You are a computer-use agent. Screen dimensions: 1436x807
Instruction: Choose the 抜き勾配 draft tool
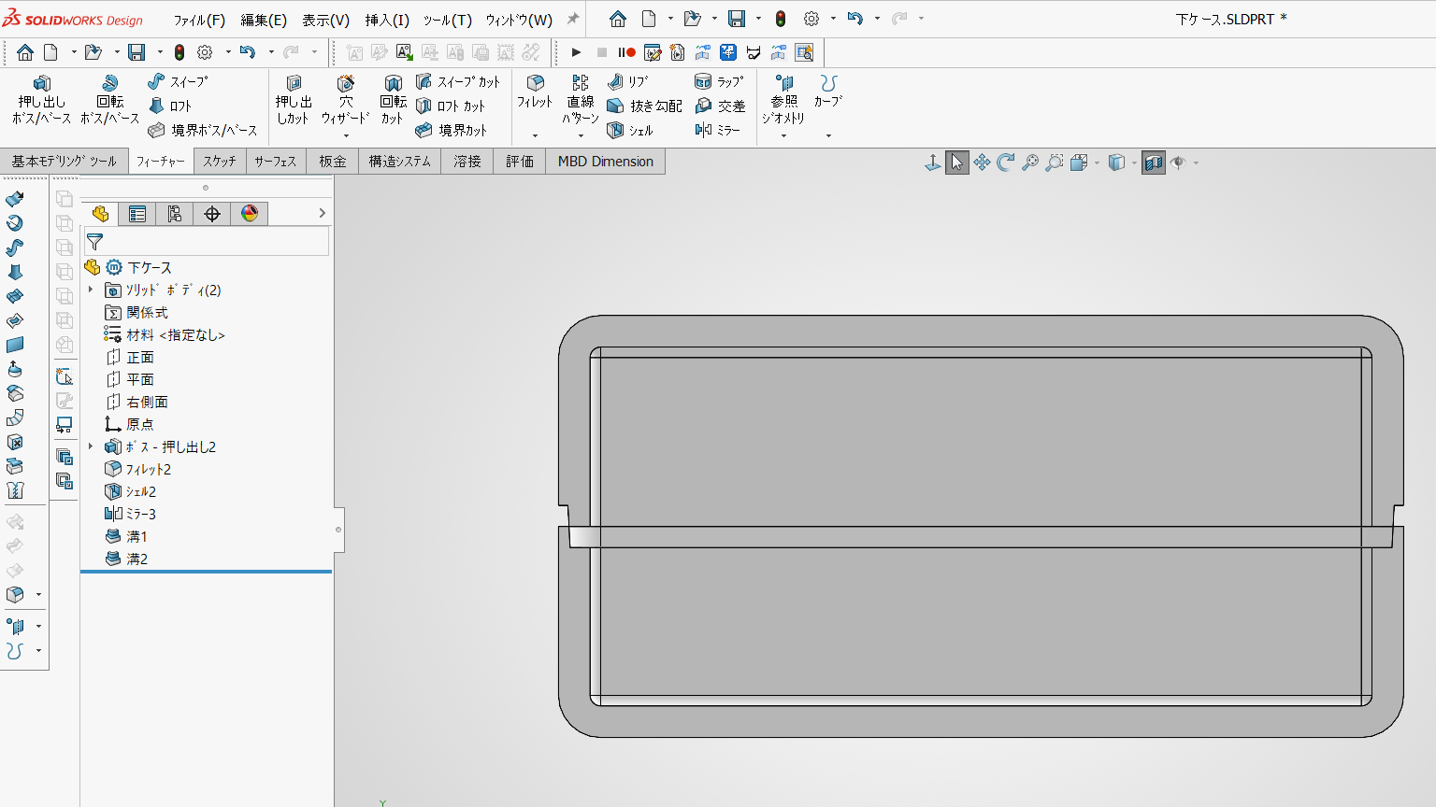click(644, 106)
